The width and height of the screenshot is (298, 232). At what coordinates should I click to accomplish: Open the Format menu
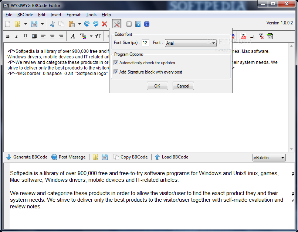pos(73,15)
